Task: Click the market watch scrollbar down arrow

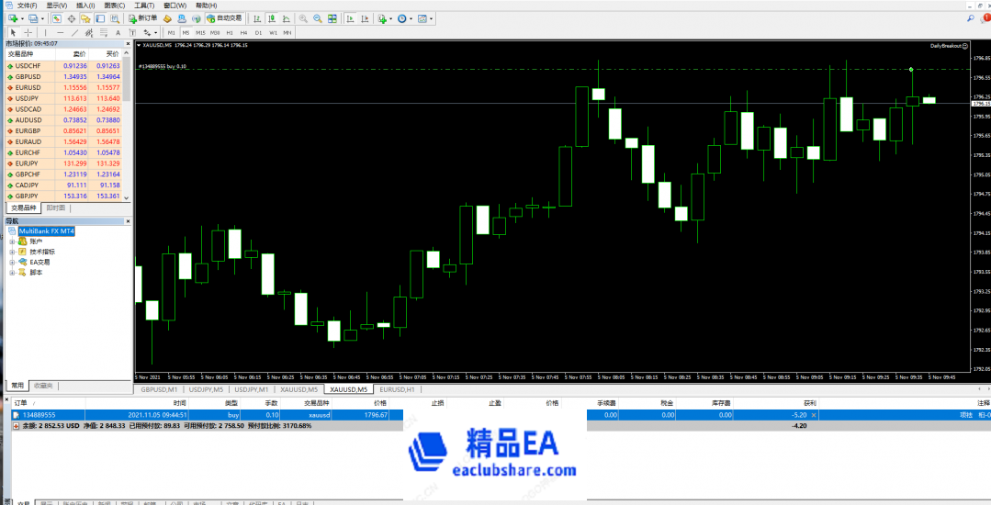Action: click(127, 197)
